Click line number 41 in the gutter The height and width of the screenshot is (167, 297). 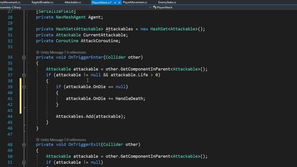(10, 99)
